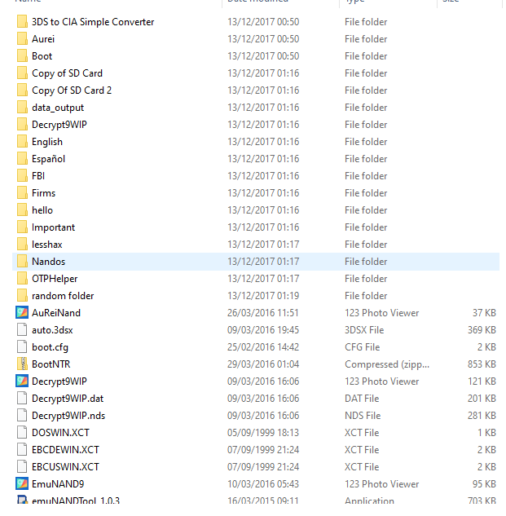Click the '3DSX File' type cell

click(x=364, y=330)
